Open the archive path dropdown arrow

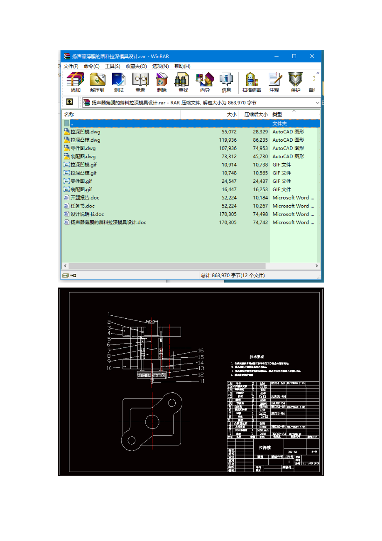click(318, 102)
